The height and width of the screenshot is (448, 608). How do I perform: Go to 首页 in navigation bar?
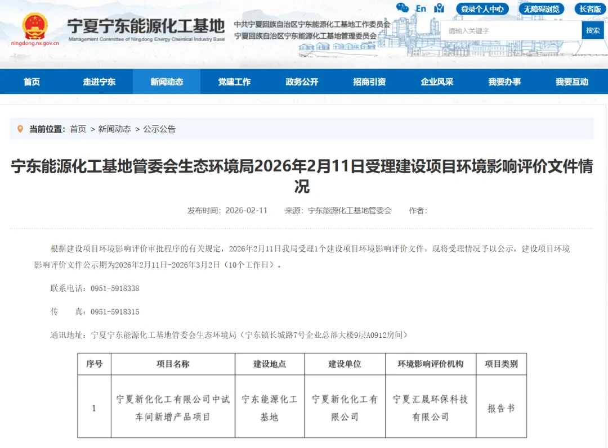[32, 82]
